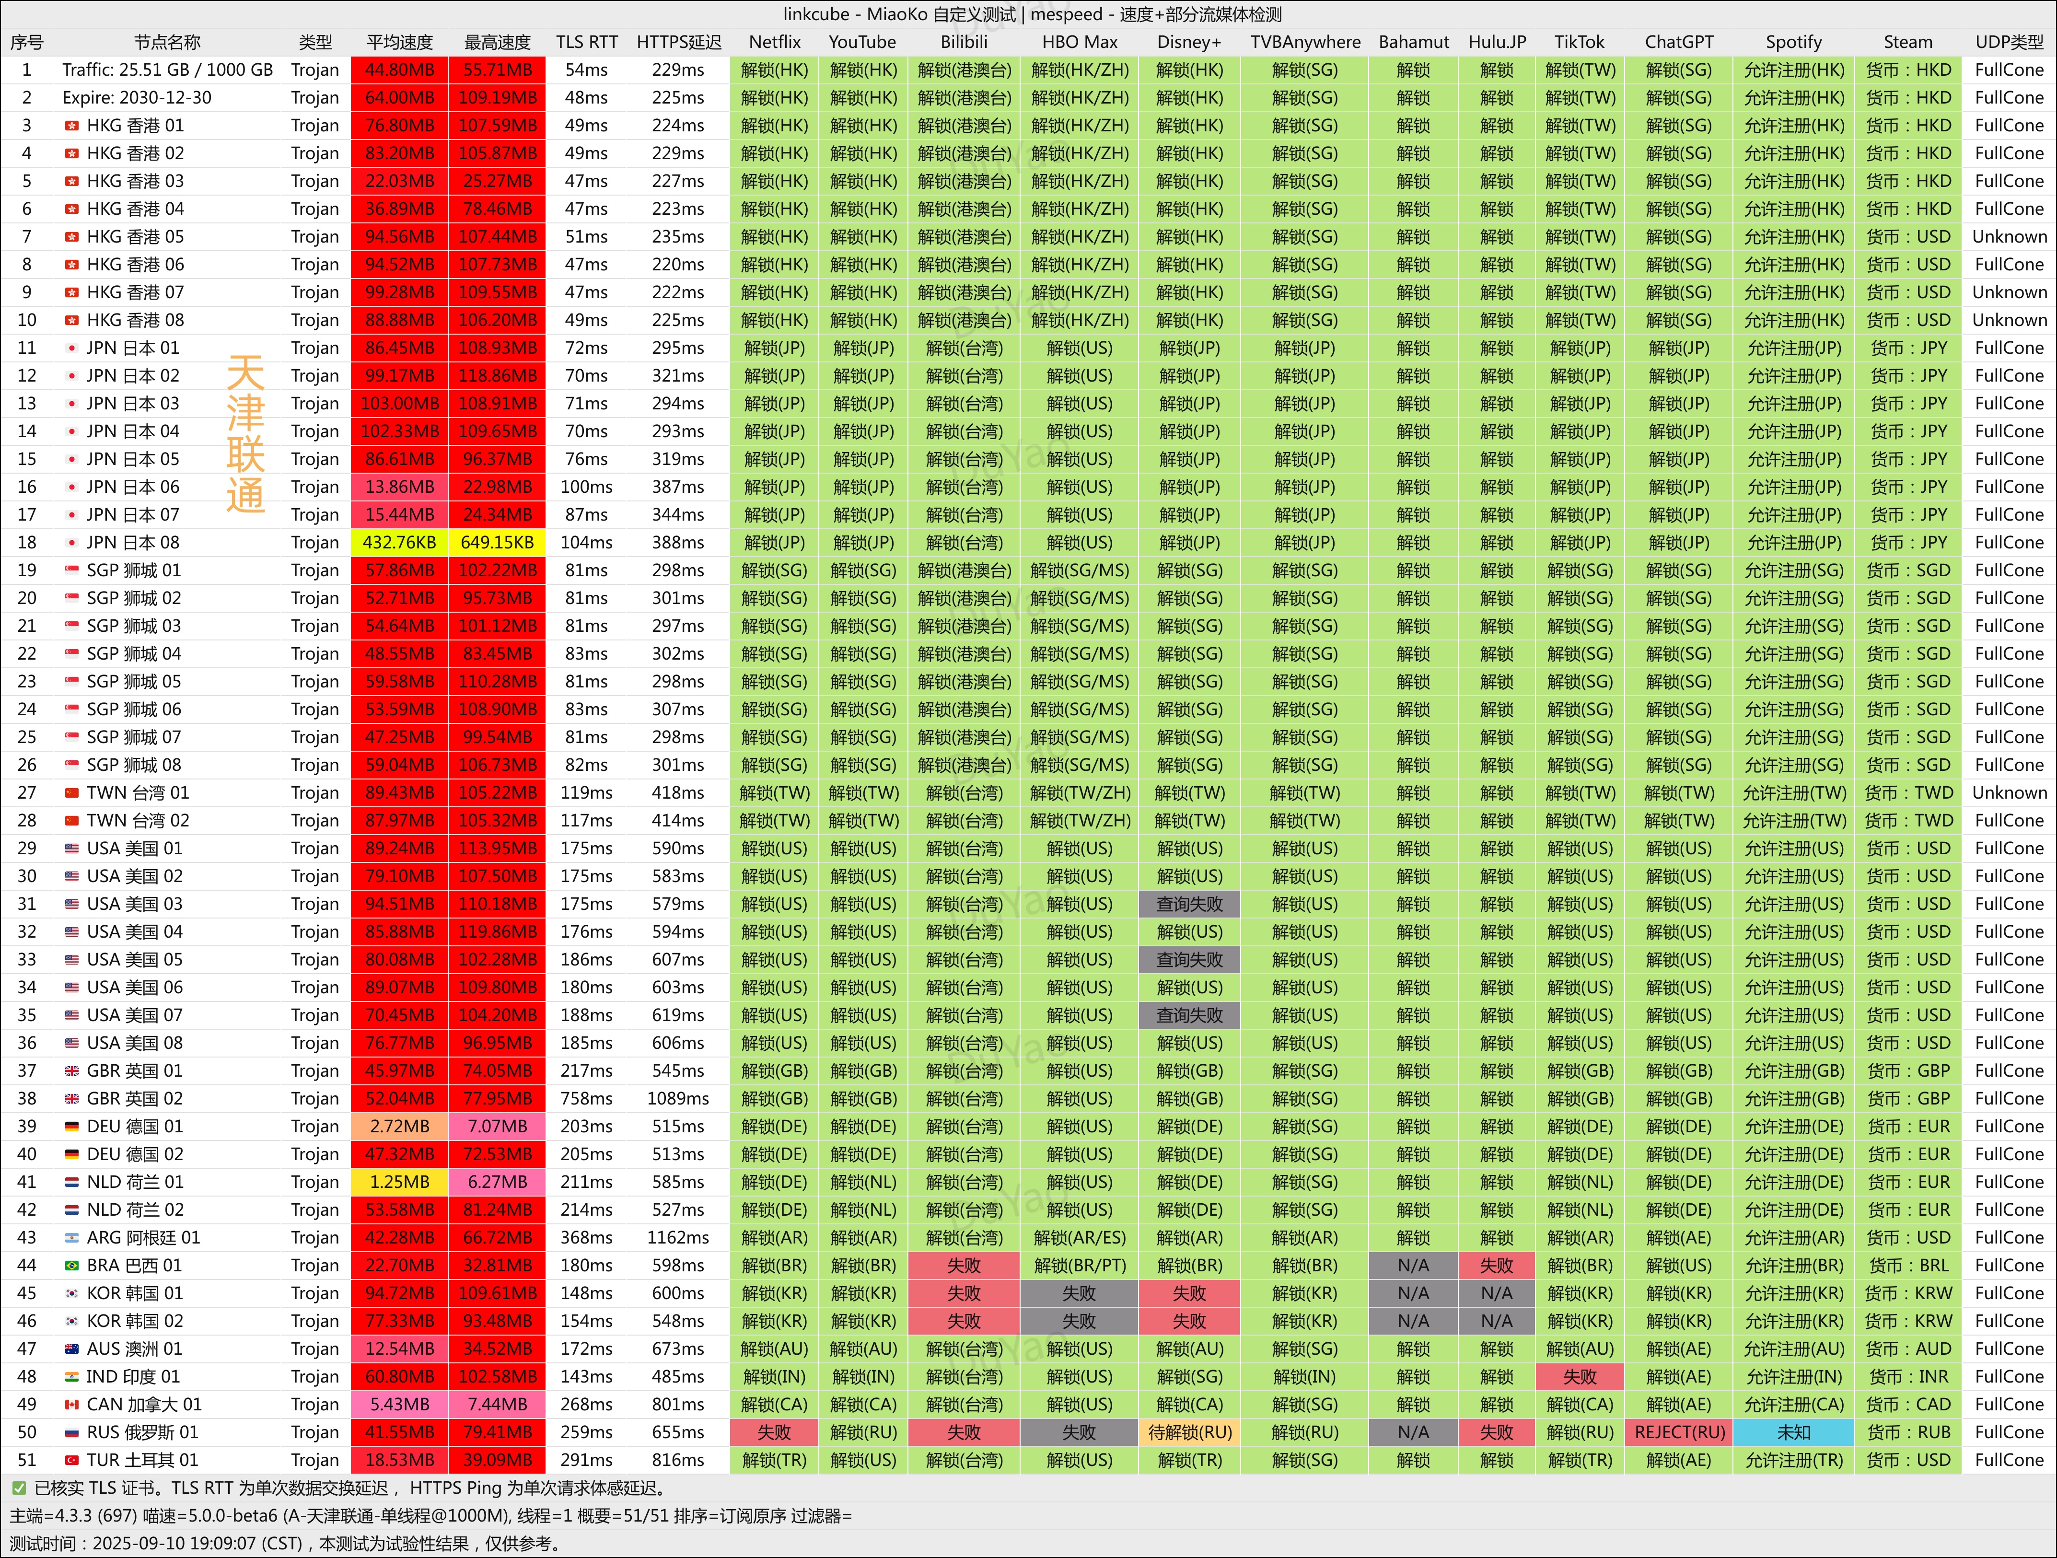
Task: Click the Unknown UDP cell for HKG 香港 05
Action: click(x=2010, y=237)
